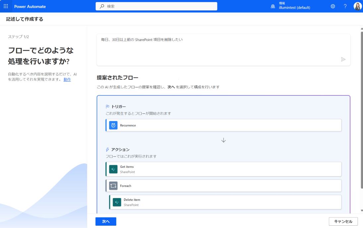Click the 提案されたフロー heading
Screen dimensions: 363x228
point(117,77)
